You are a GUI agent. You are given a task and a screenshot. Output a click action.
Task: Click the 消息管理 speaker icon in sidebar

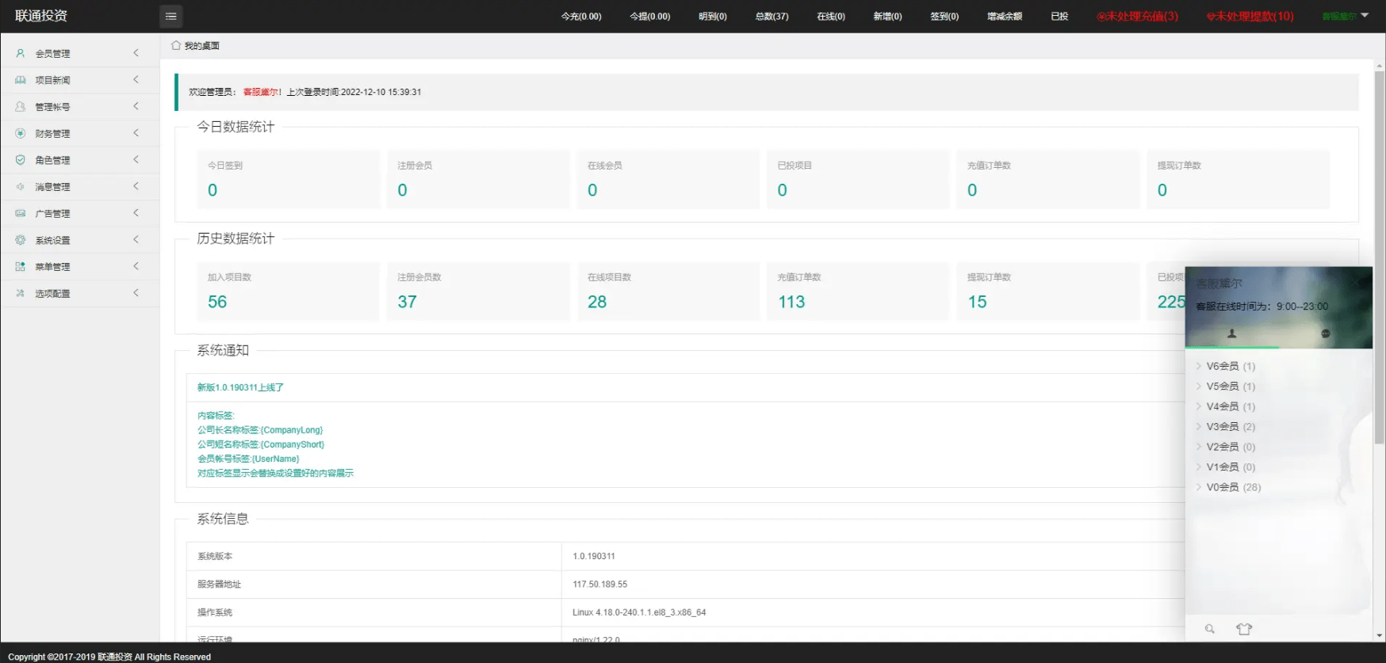point(21,186)
